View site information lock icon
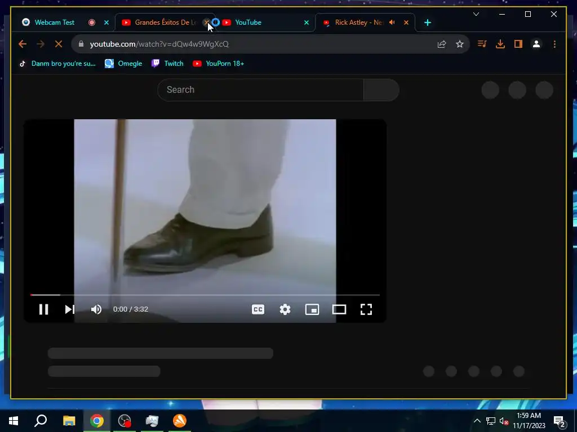The height and width of the screenshot is (432, 577). tap(81, 44)
